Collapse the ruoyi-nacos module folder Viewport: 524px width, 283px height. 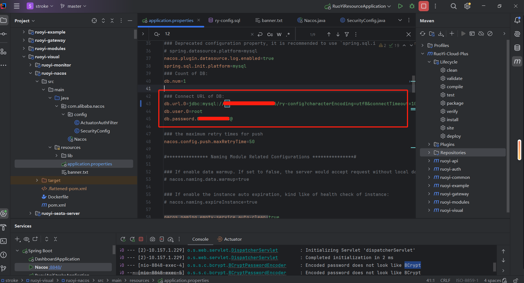(30, 73)
